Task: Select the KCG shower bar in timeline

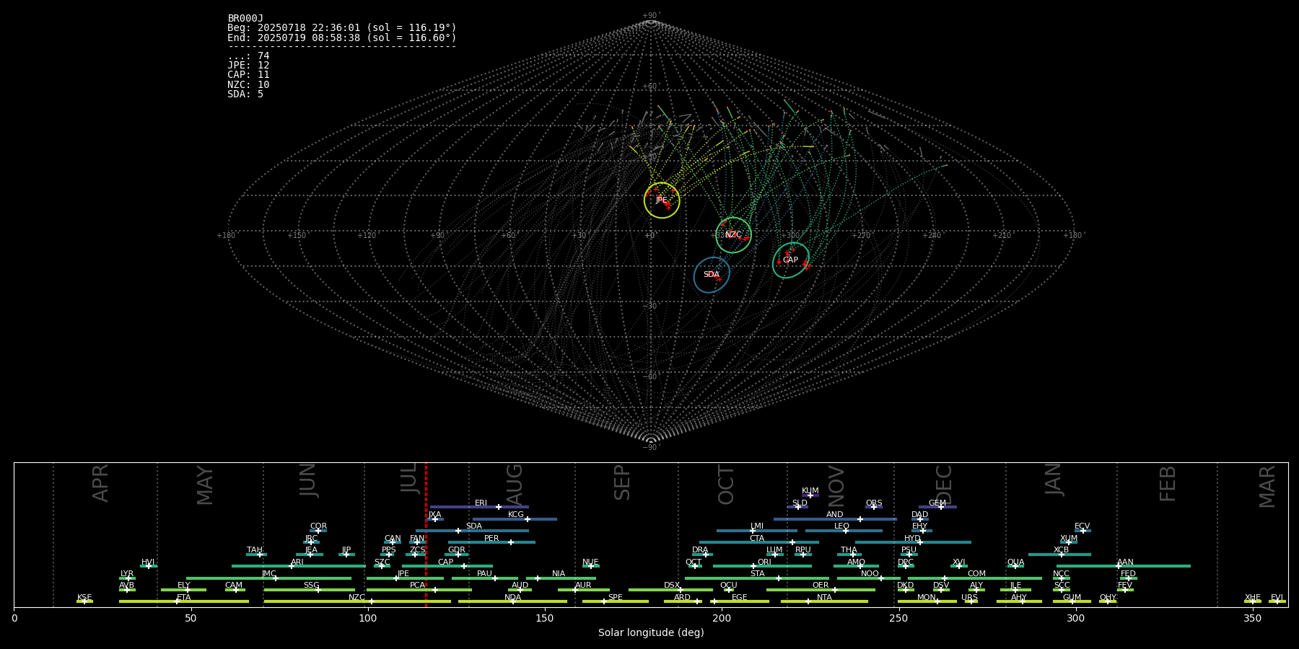Action: [x=515, y=519]
